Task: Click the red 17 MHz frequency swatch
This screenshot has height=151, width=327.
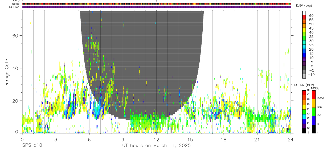Action: [304, 93]
